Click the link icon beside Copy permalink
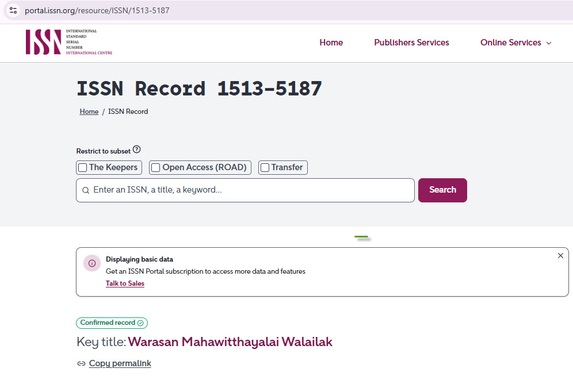Screen dimensions: 573x376 [x=81, y=363]
